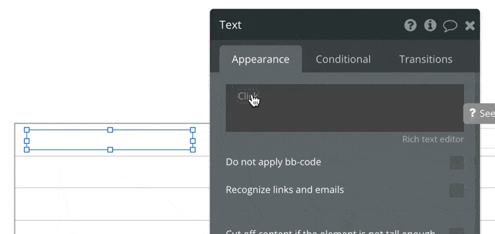Open comments with the speech bubble icon
495x234 pixels.
pos(450,26)
